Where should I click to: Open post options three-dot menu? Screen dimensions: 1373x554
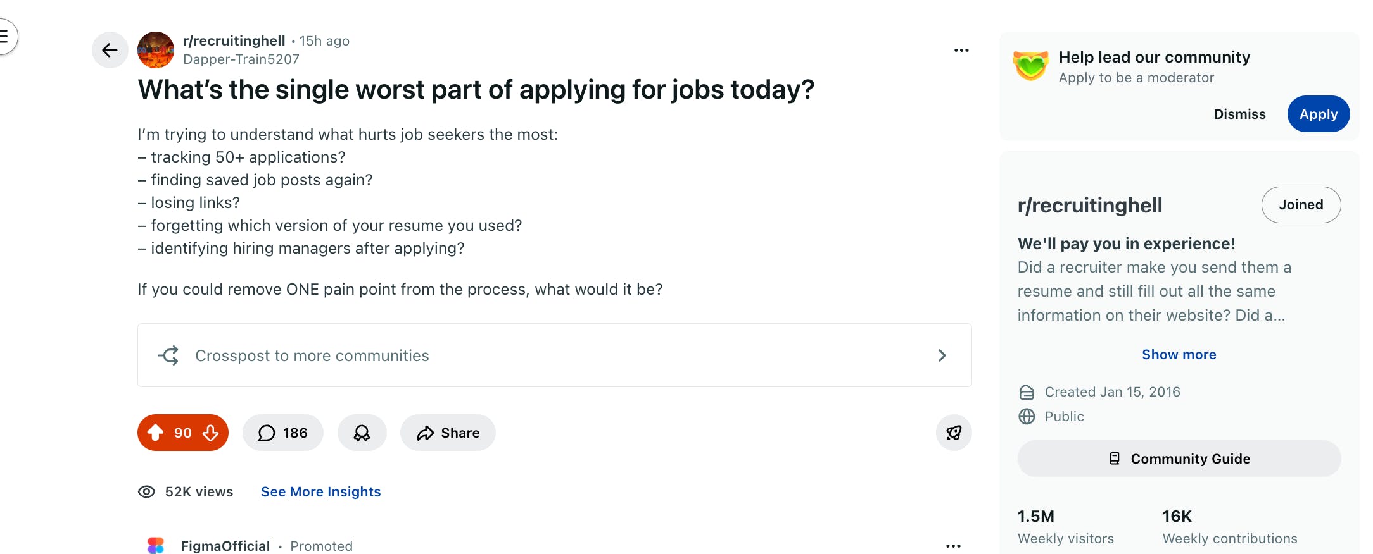961,51
